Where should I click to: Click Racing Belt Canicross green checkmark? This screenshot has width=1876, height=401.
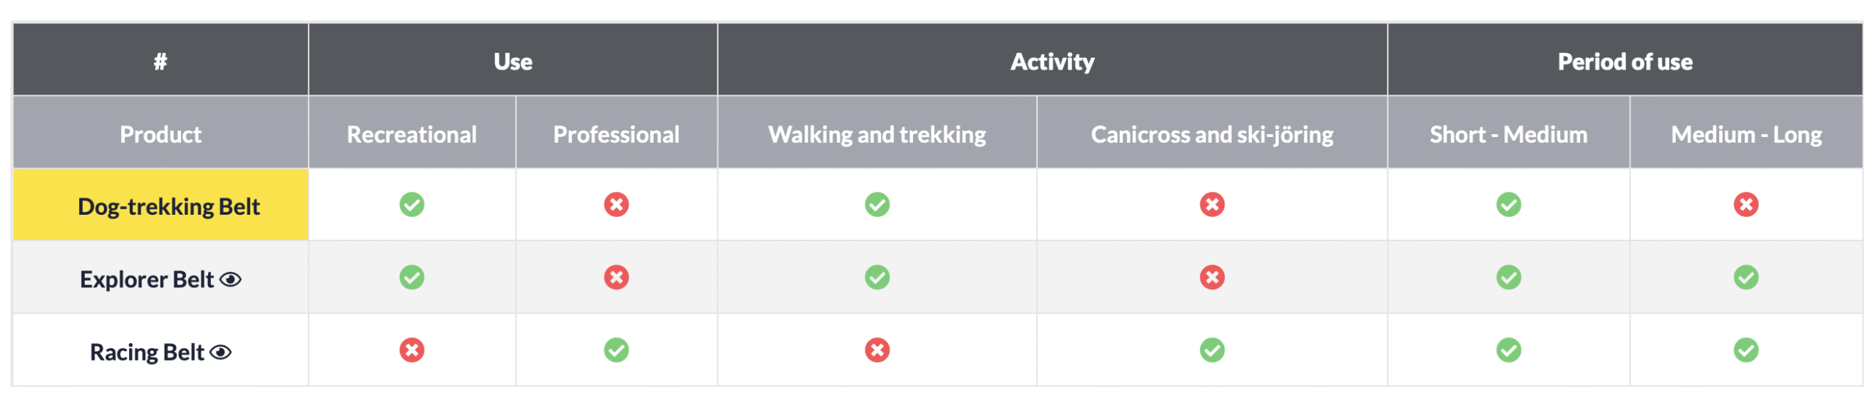pyautogui.click(x=1212, y=350)
